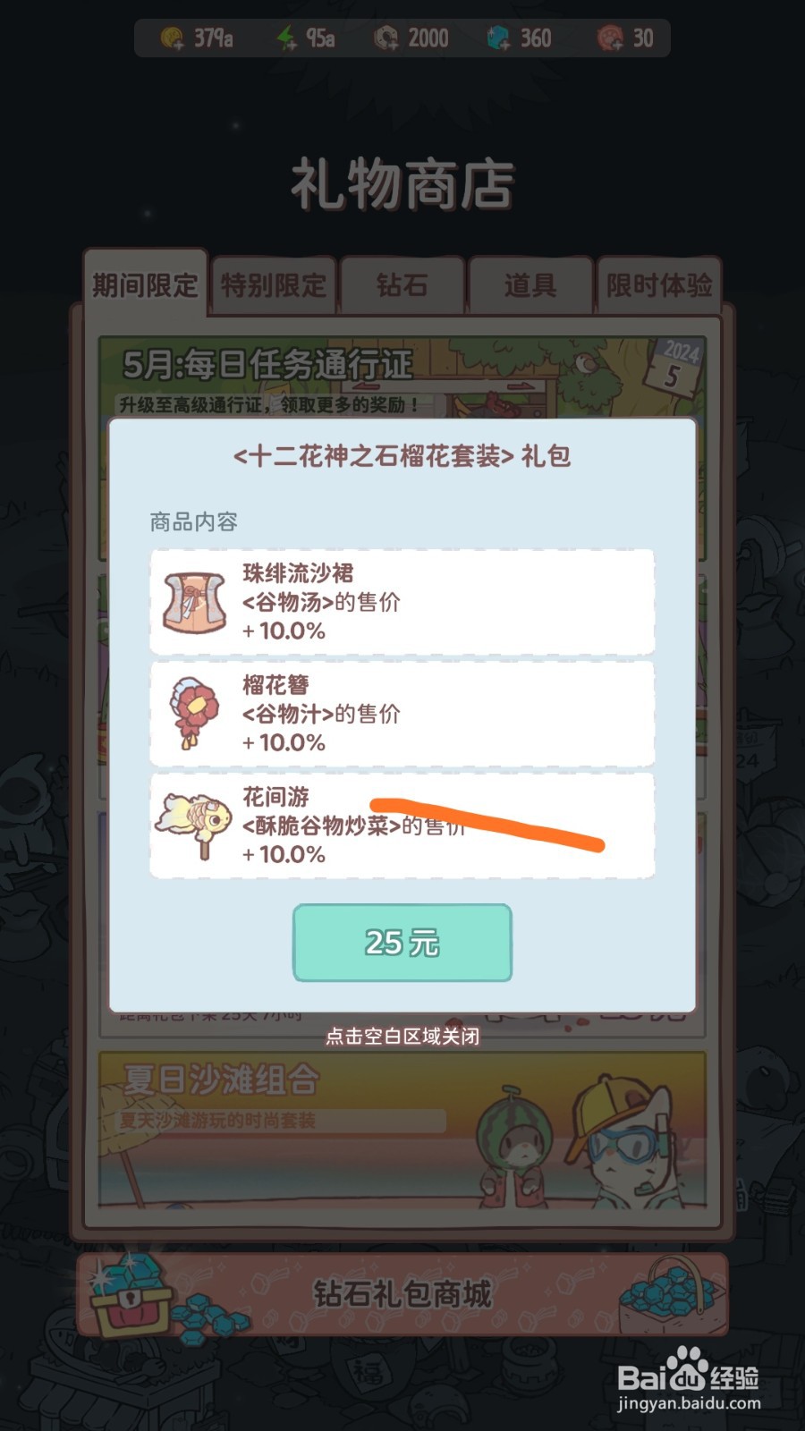Tap the red token icon showing 30
Screen dimensions: 805x1431
pos(611,38)
